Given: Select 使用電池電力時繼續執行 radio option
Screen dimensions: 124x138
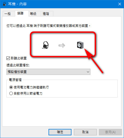Looking at the screenshot, I should (11, 87).
